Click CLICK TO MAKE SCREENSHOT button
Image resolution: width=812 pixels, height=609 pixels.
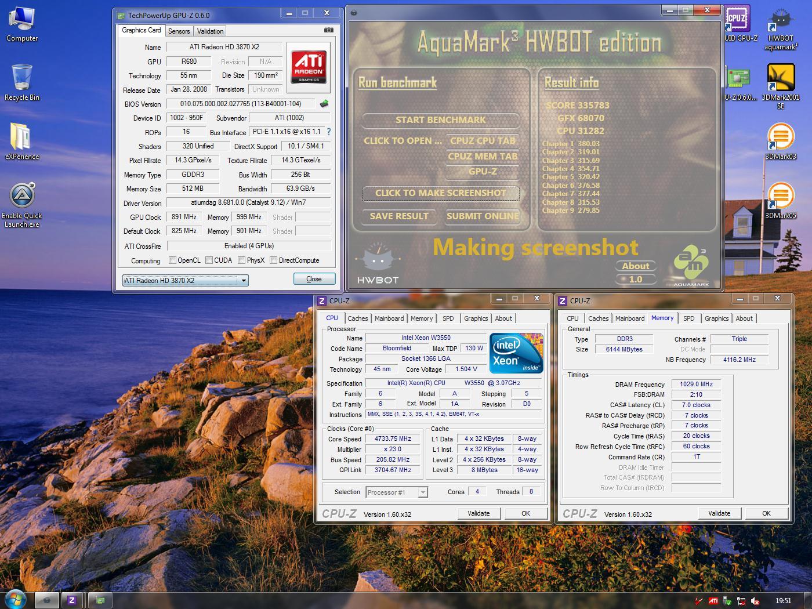pyautogui.click(x=441, y=193)
